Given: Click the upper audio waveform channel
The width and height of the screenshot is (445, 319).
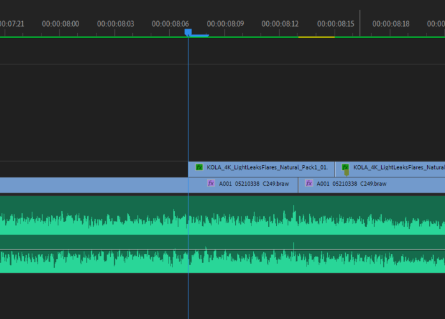Looking at the screenshot, I should [222, 215].
